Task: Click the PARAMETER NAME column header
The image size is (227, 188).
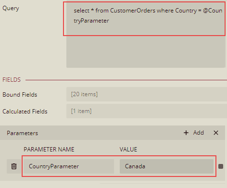Action: [x=49, y=150]
